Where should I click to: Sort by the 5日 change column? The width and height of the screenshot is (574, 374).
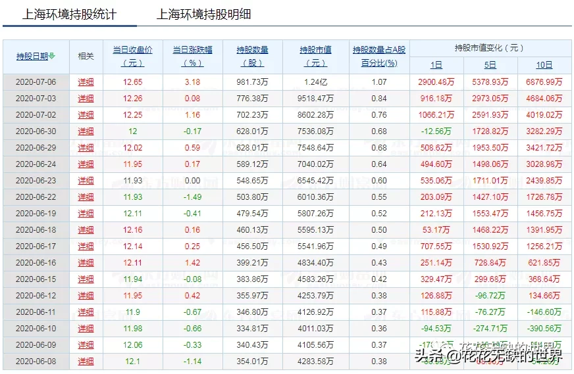click(490, 65)
